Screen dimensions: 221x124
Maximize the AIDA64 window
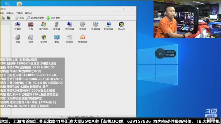coord(124,9)
